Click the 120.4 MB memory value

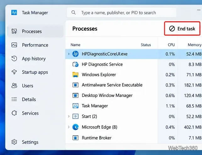pyautogui.click(x=193, y=95)
